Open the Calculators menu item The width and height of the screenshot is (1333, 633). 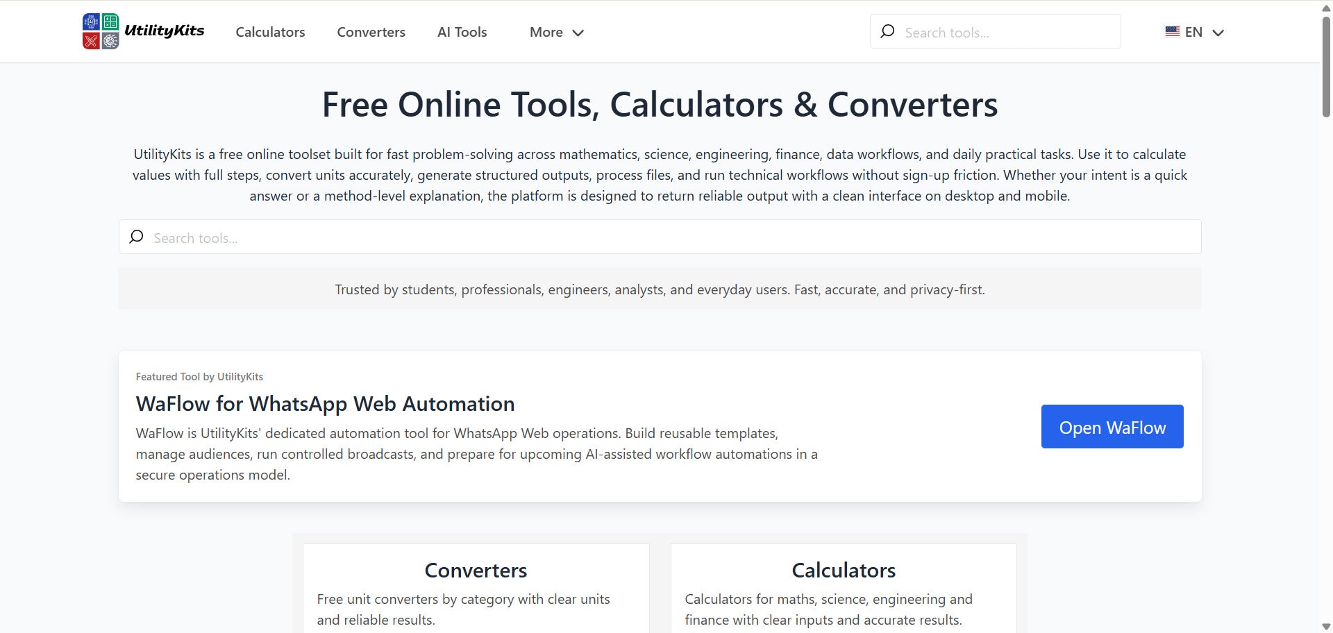270,32
